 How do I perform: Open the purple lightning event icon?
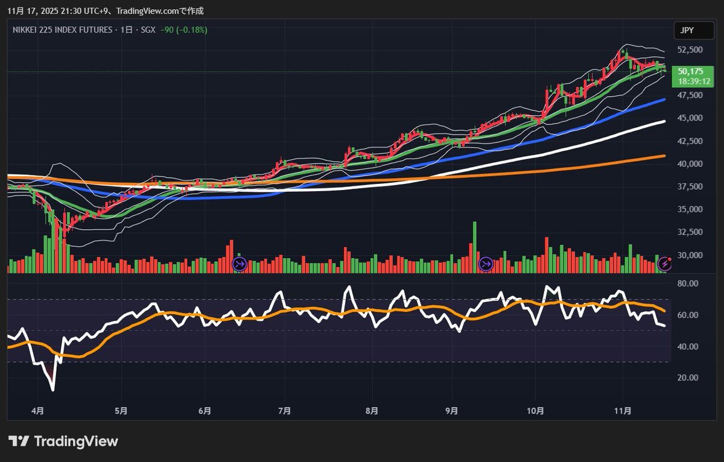tap(664, 263)
